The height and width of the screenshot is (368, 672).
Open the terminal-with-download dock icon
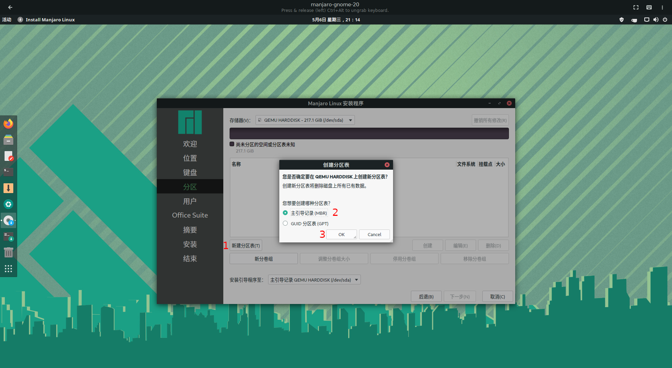pos(8,237)
